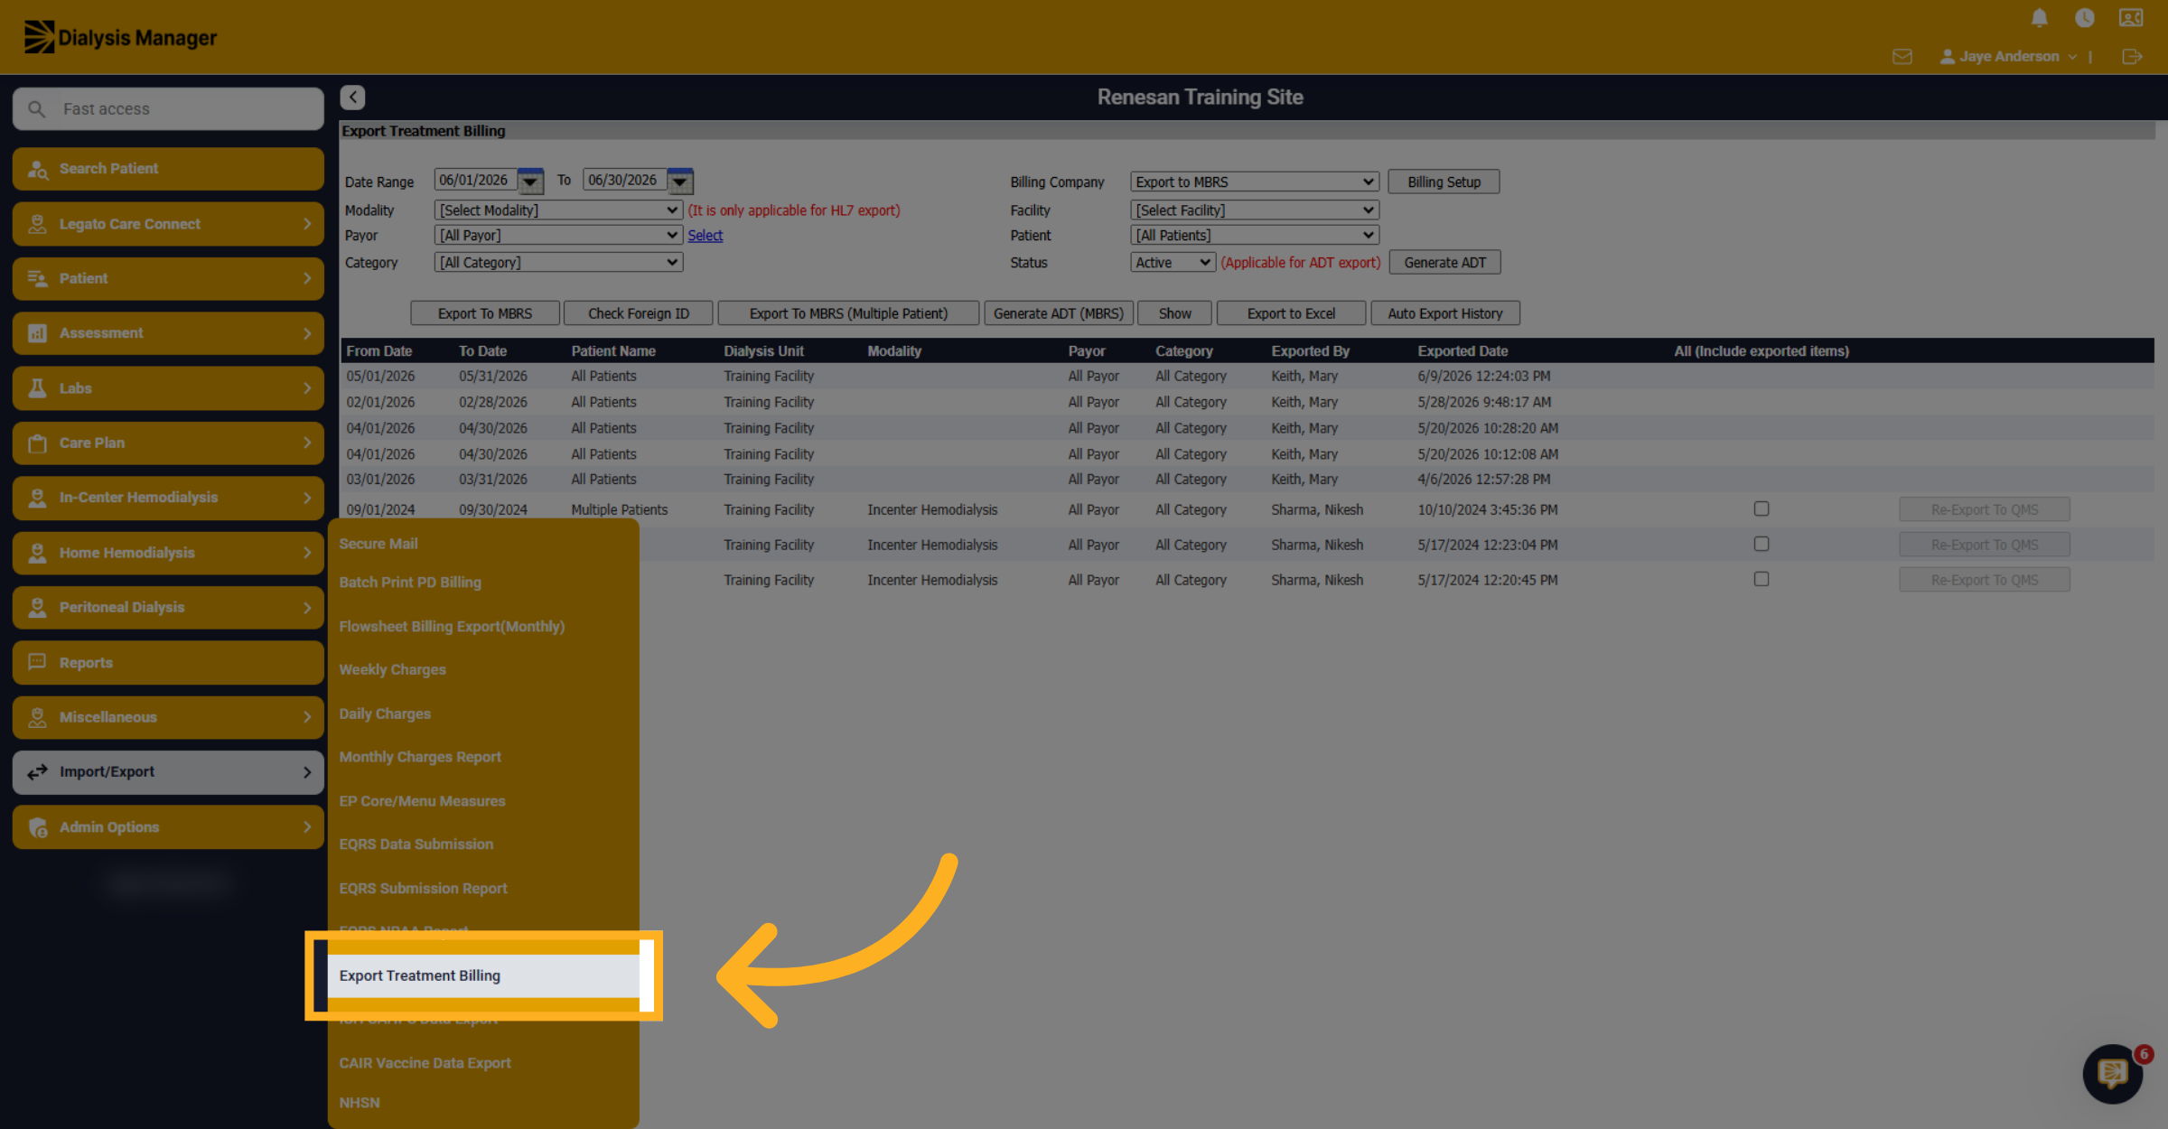
Task: Select Export Treatment Billing menu item
Action: [483, 975]
